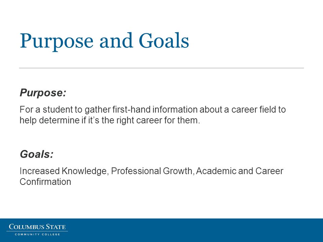Click the Columbus State logo in footer
Viewport: 323px width, 242px height.
tap(37, 230)
